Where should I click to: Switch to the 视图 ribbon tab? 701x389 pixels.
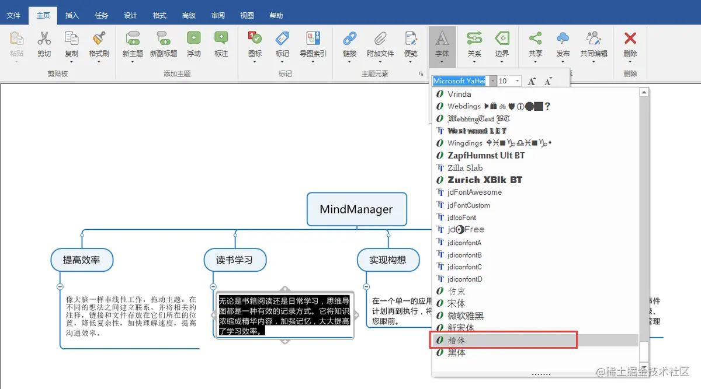247,16
